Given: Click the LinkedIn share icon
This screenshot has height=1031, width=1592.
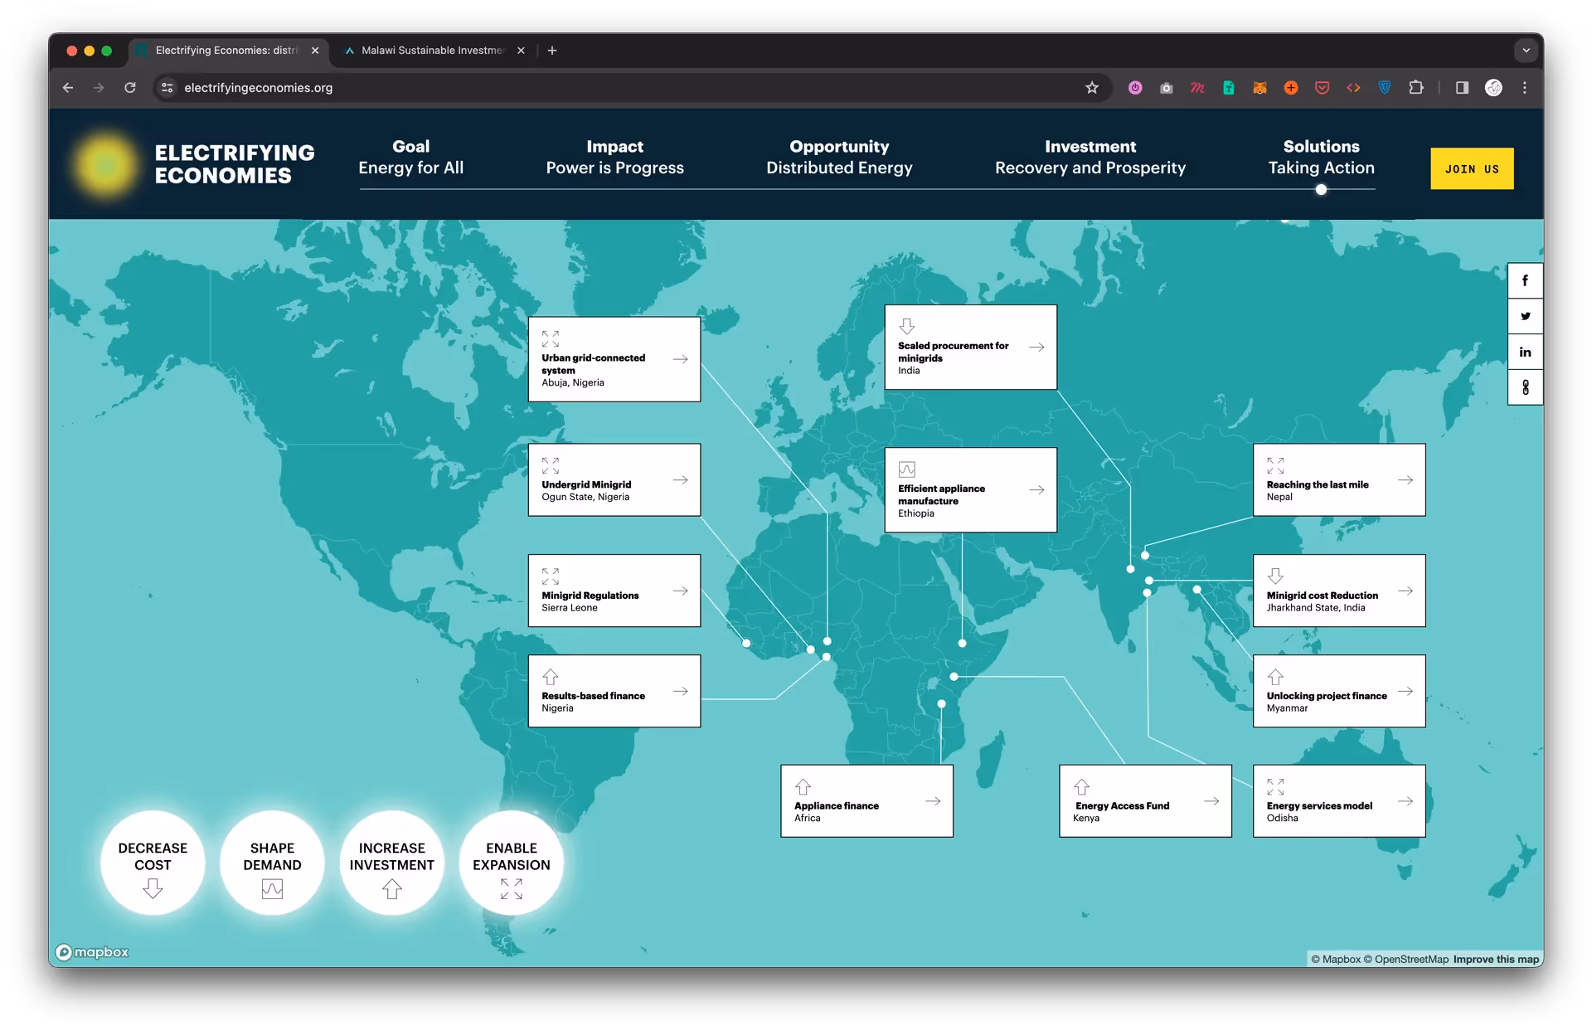Looking at the screenshot, I should pyautogui.click(x=1524, y=352).
